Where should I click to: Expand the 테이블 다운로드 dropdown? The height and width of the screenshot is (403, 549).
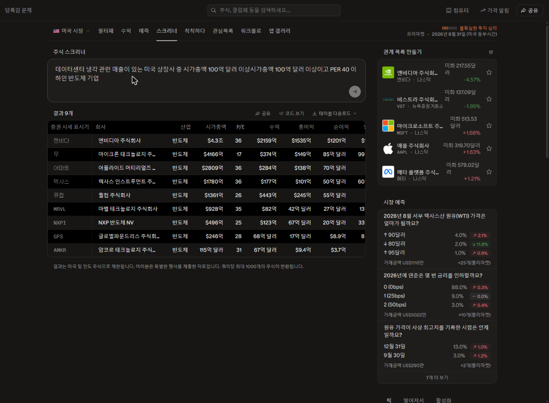[x=335, y=114]
